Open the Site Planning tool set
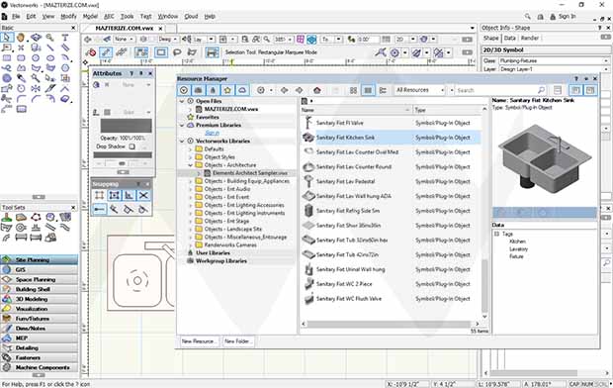The width and height of the screenshot is (613, 388). [40, 260]
